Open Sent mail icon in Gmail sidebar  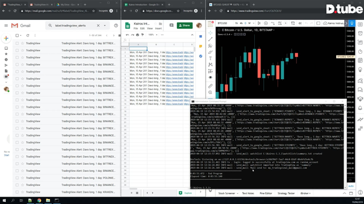click(x=6, y=65)
